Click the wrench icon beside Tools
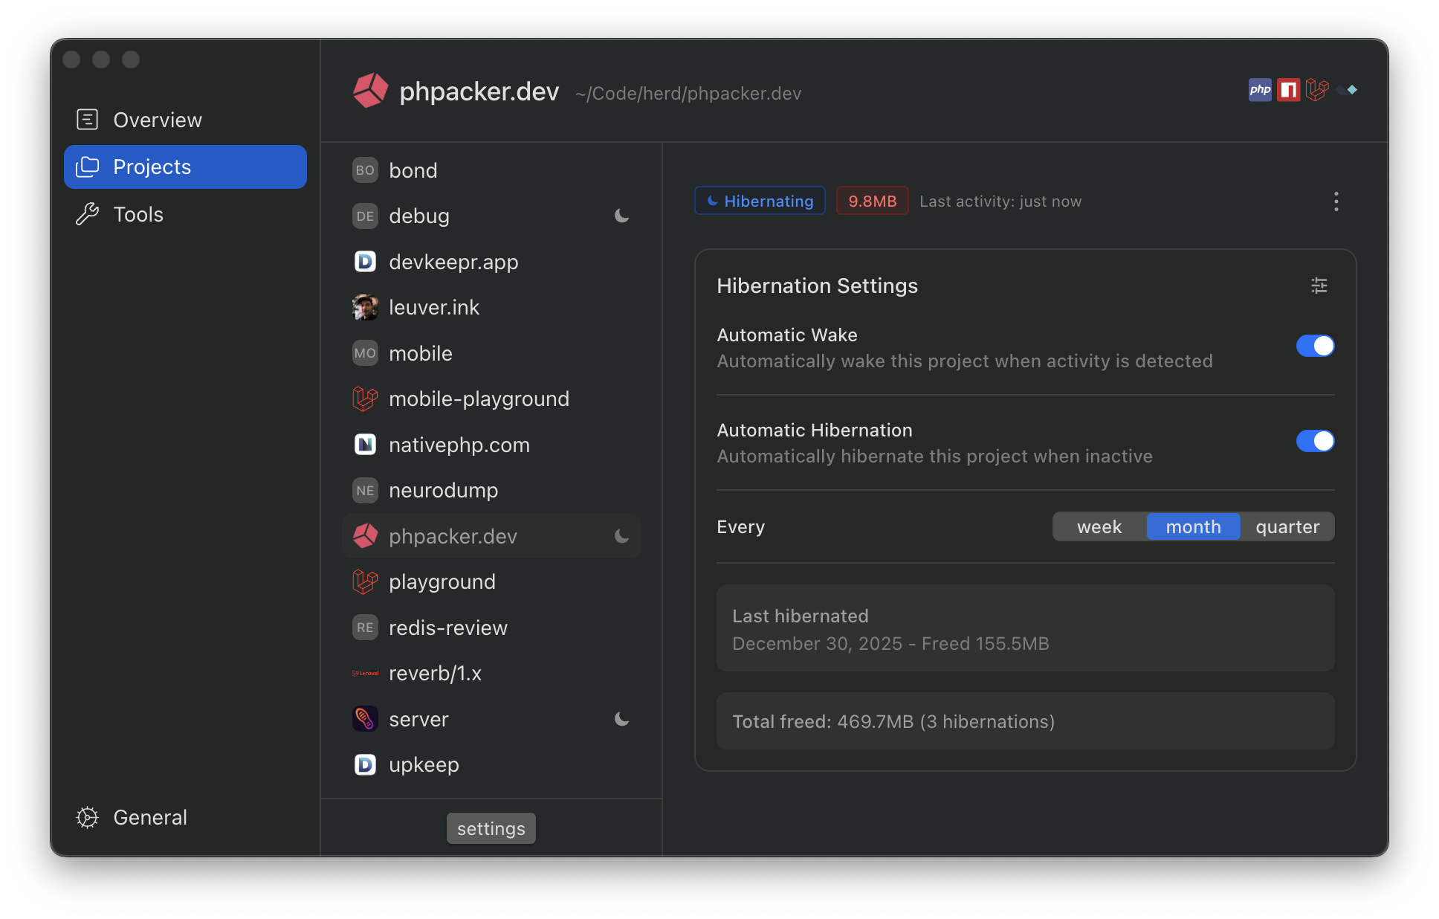Screen dimensions: 1439x919 coord(87,214)
